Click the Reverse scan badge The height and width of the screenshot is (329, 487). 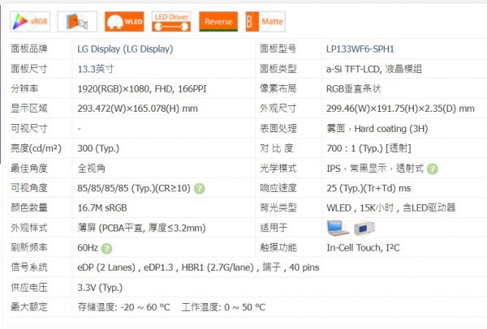click(218, 22)
